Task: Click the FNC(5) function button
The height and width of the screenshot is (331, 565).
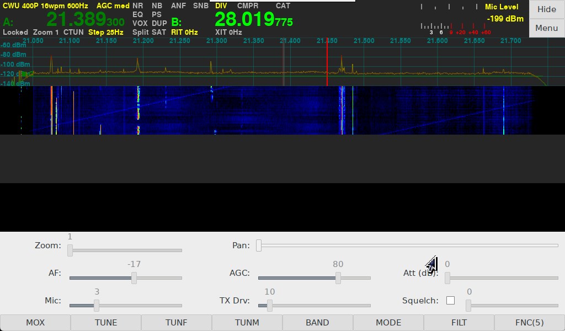Action: [530, 322]
